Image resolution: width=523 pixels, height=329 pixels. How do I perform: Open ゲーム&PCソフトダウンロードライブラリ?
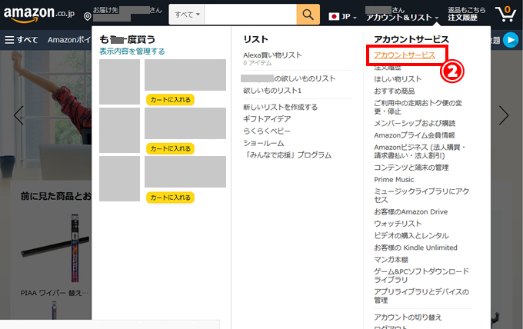pyautogui.click(x=421, y=276)
